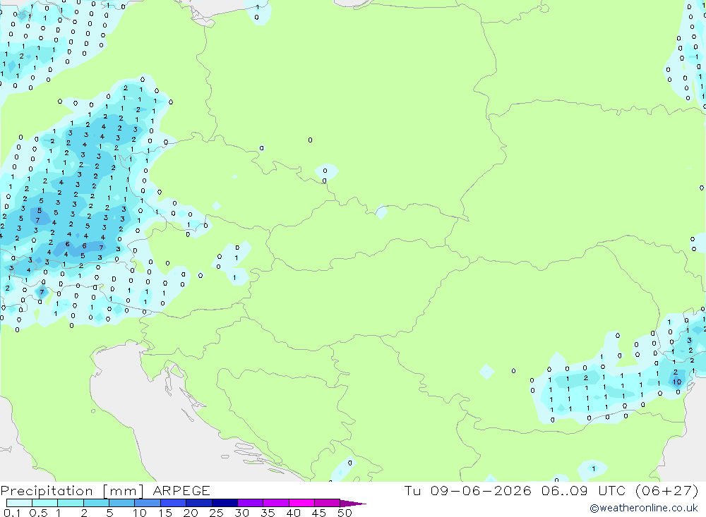
Task: Click the "06..09 UTC" time label
Action: click(x=584, y=490)
